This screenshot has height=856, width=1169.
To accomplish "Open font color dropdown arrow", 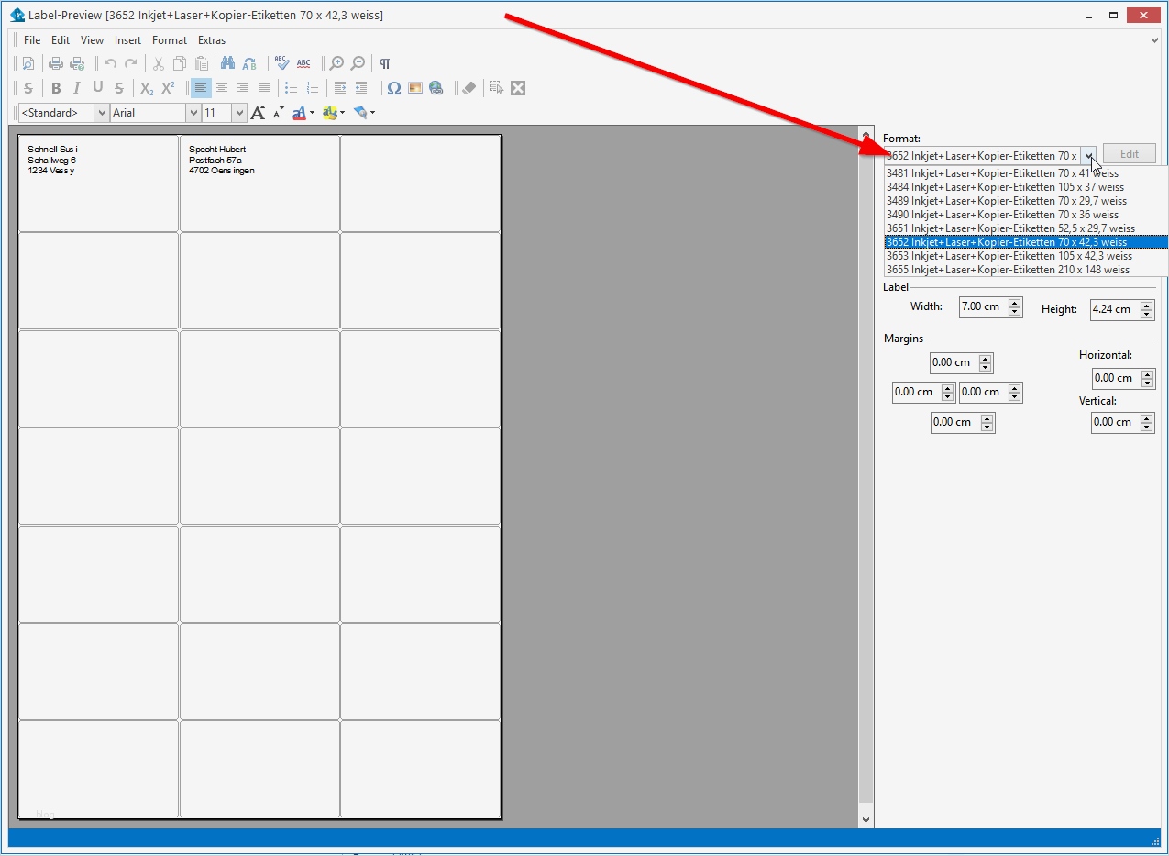I will [312, 113].
